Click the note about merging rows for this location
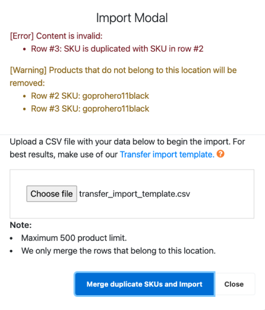The width and height of the screenshot is (265, 310). pyautogui.click(x=118, y=250)
